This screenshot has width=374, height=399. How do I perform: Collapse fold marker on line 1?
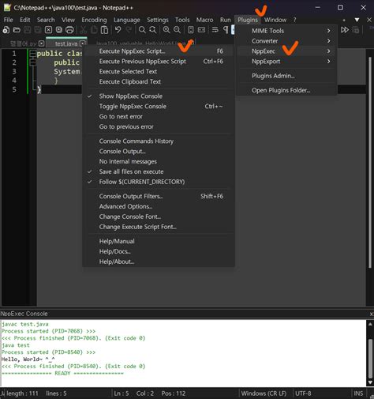tap(33, 54)
